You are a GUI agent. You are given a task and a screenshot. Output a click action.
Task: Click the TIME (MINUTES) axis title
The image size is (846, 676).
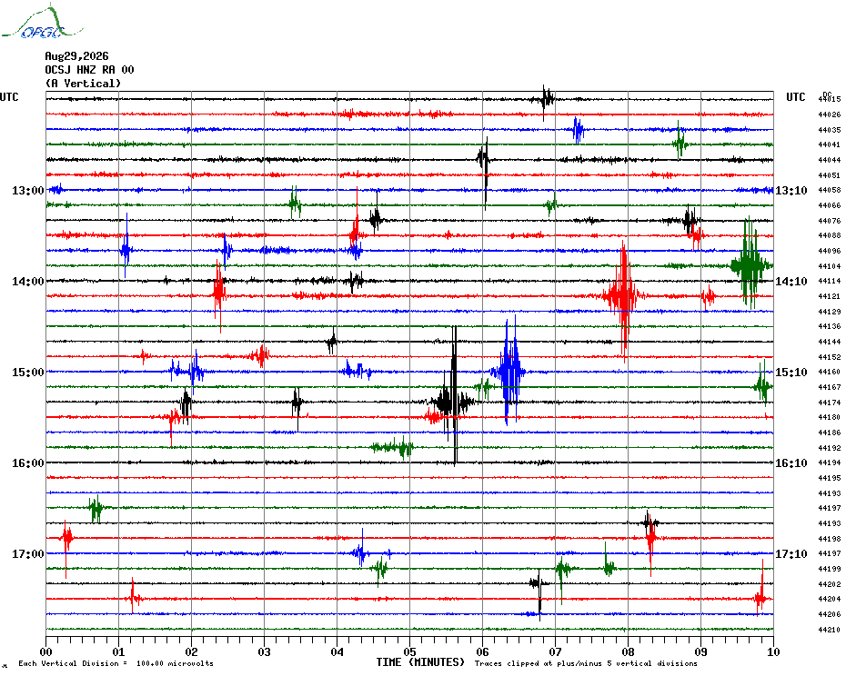point(420,662)
